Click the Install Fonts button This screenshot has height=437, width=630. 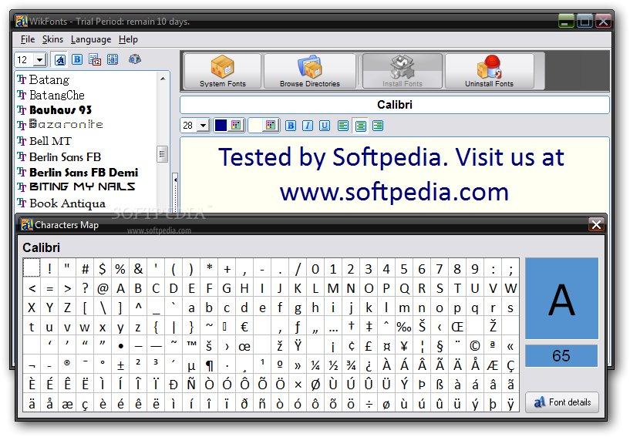click(x=403, y=71)
